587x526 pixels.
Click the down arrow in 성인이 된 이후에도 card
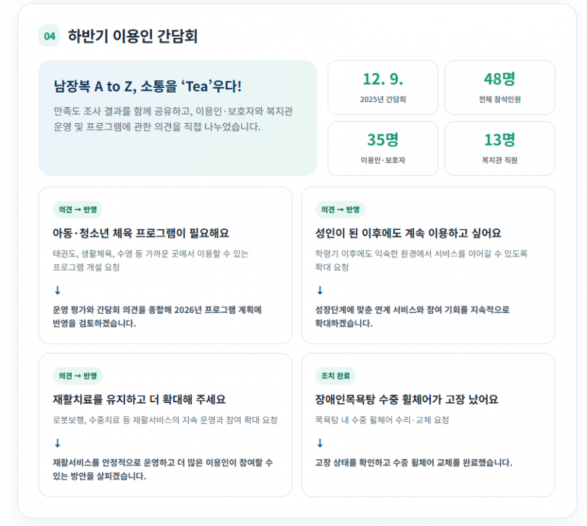(320, 290)
